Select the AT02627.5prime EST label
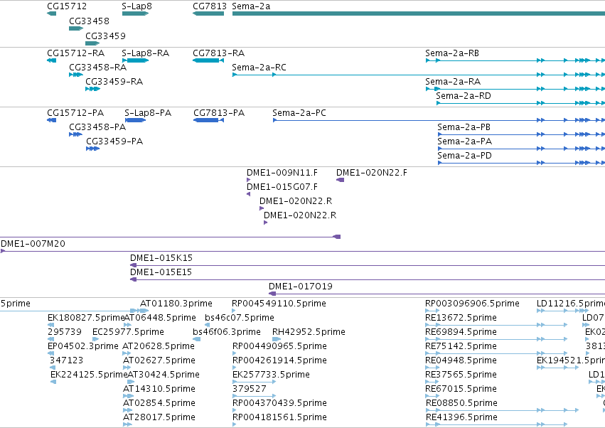Image resolution: width=605 pixels, height=428 pixels. coord(159,360)
